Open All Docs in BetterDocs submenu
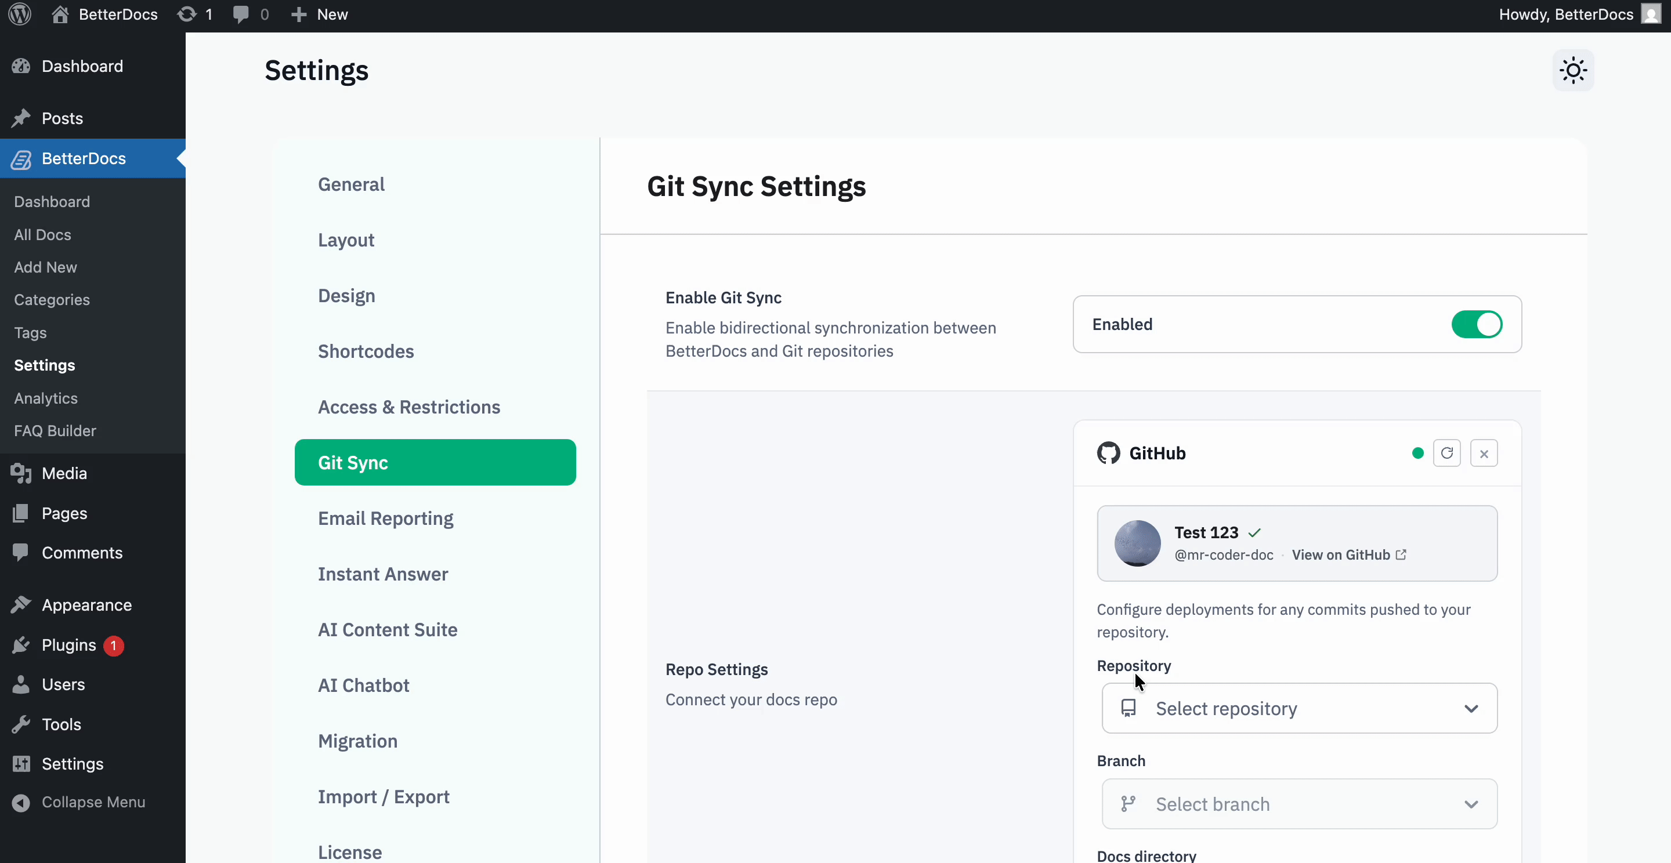 tap(43, 235)
